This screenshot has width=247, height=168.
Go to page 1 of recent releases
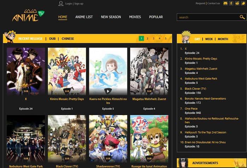coord(141,38)
